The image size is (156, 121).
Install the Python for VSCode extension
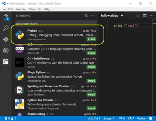click(91, 108)
